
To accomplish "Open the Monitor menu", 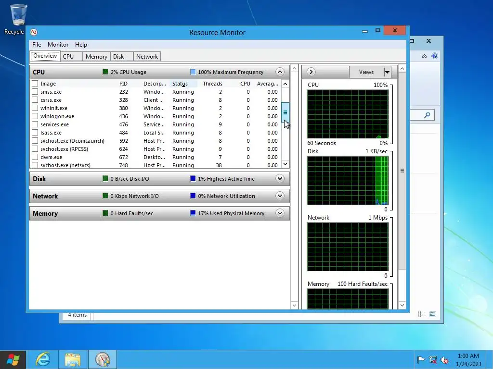I will (x=58, y=45).
